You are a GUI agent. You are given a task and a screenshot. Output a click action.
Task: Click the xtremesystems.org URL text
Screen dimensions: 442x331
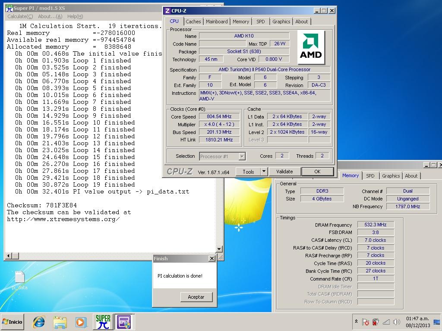pyautogui.click(x=63, y=219)
